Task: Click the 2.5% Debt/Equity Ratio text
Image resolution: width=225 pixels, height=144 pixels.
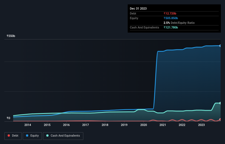Action: pos(179,23)
